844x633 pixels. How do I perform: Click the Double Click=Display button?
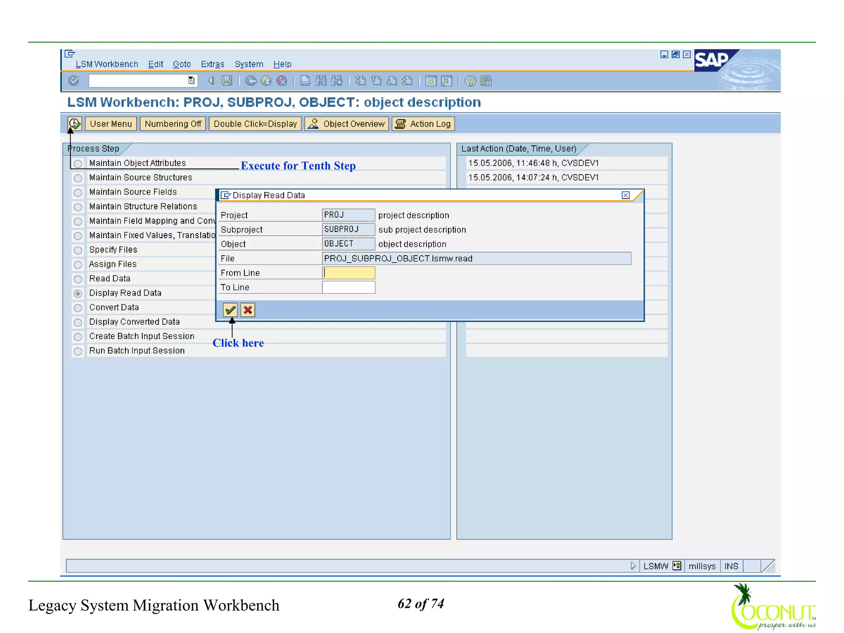255,124
